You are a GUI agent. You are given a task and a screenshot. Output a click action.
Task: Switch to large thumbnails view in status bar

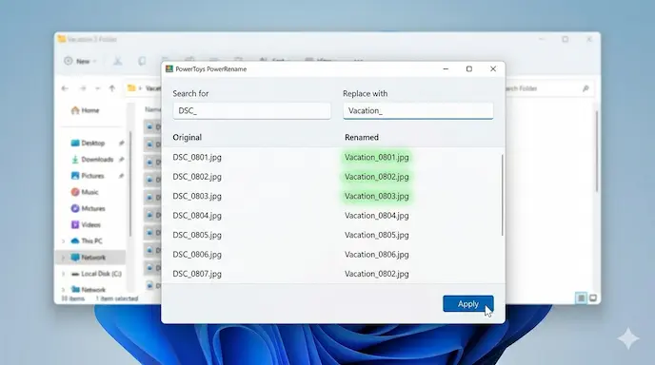point(593,298)
